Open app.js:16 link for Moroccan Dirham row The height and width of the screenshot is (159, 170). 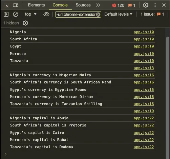pos(144,97)
